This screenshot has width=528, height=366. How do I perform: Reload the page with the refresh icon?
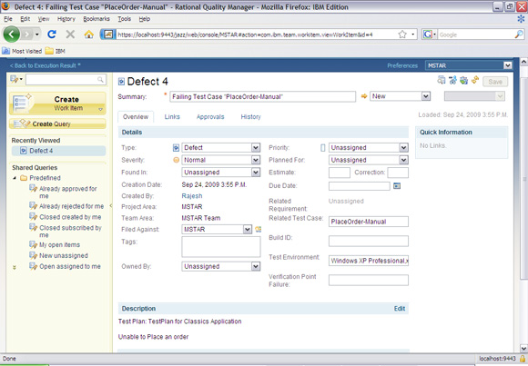[52, 35]
